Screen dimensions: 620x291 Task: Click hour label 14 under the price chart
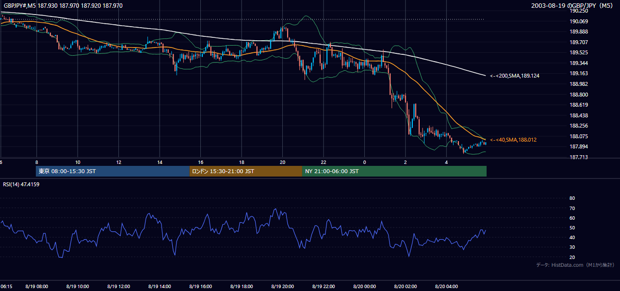click(x=160, y=162)
